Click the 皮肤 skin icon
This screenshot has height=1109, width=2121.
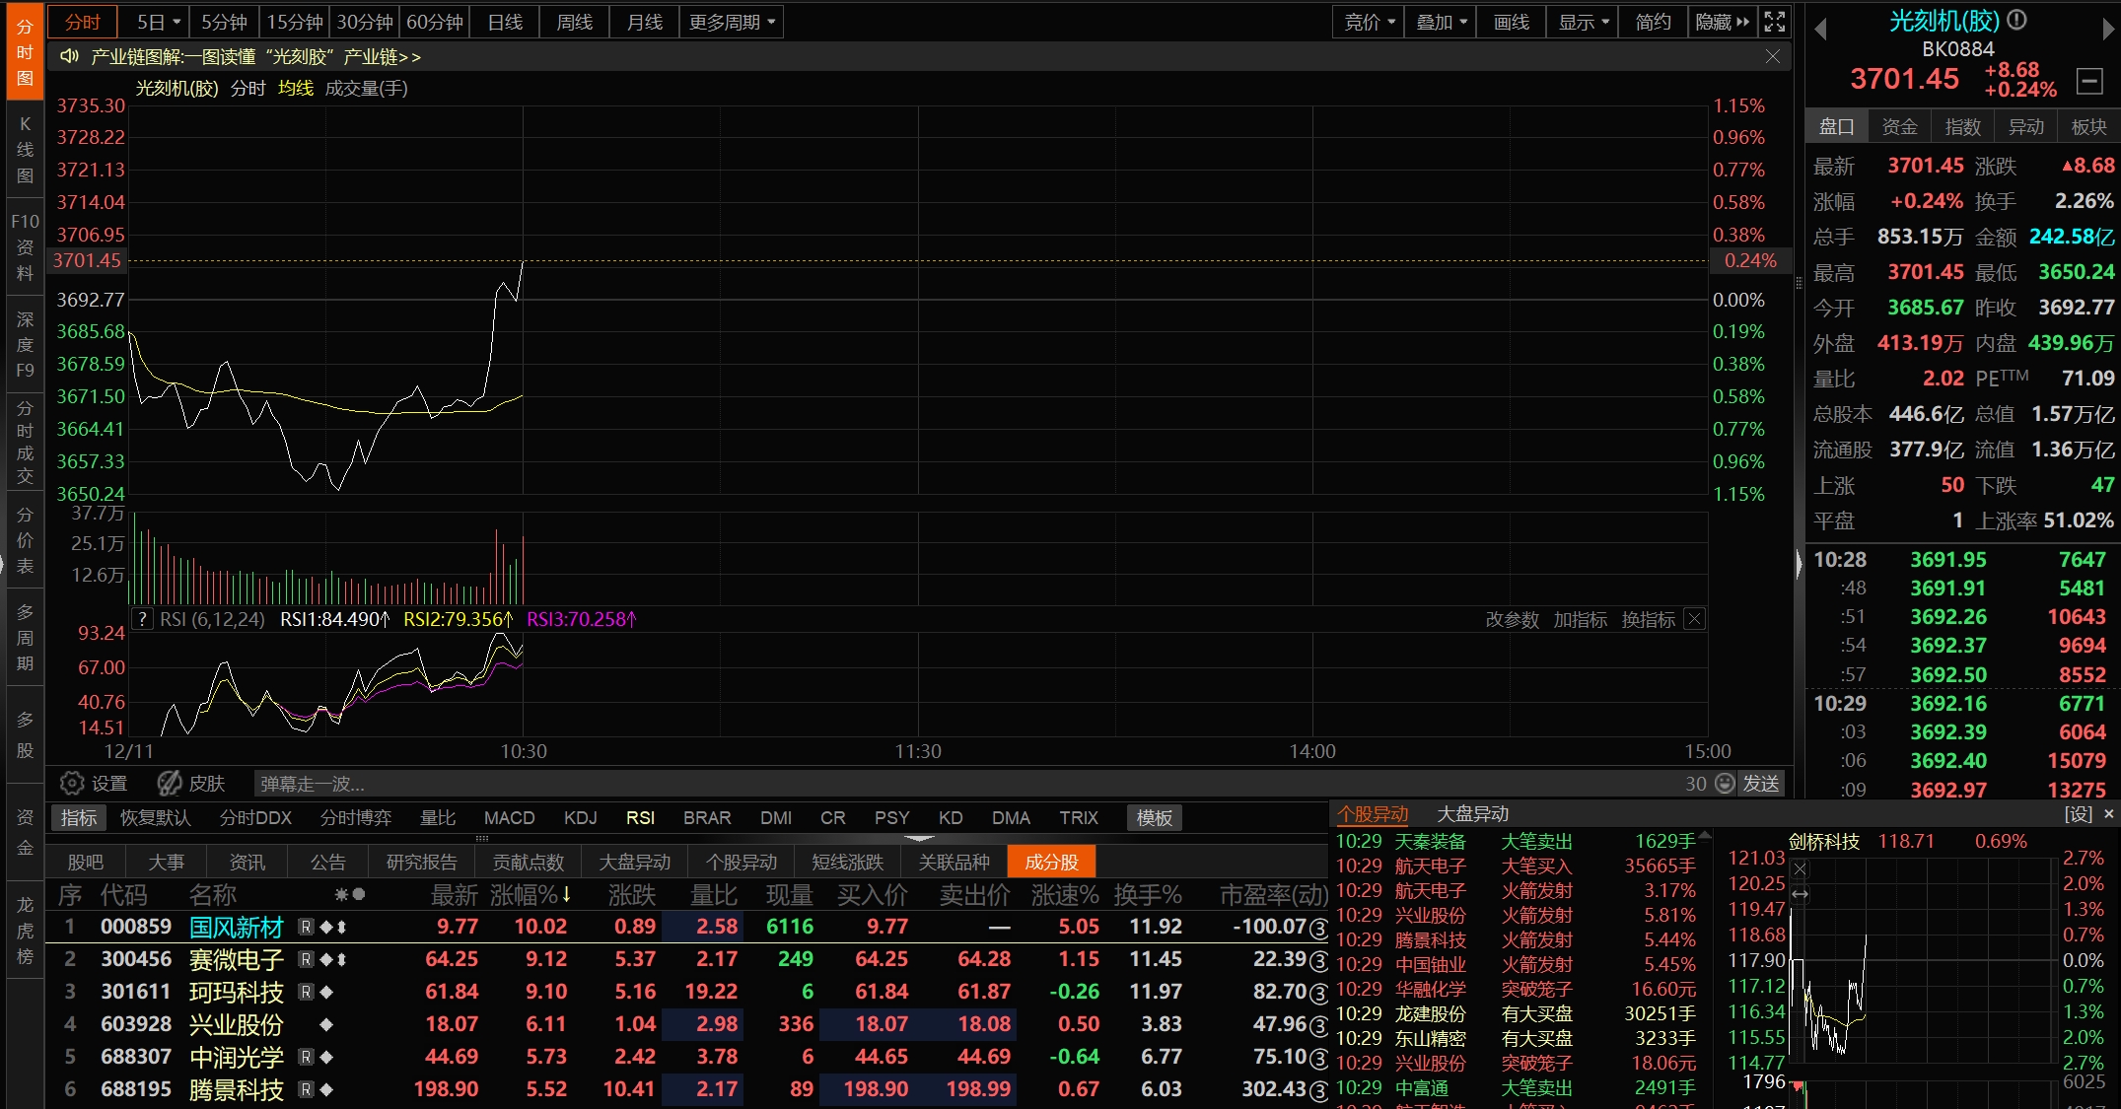[x=170, y=784]
